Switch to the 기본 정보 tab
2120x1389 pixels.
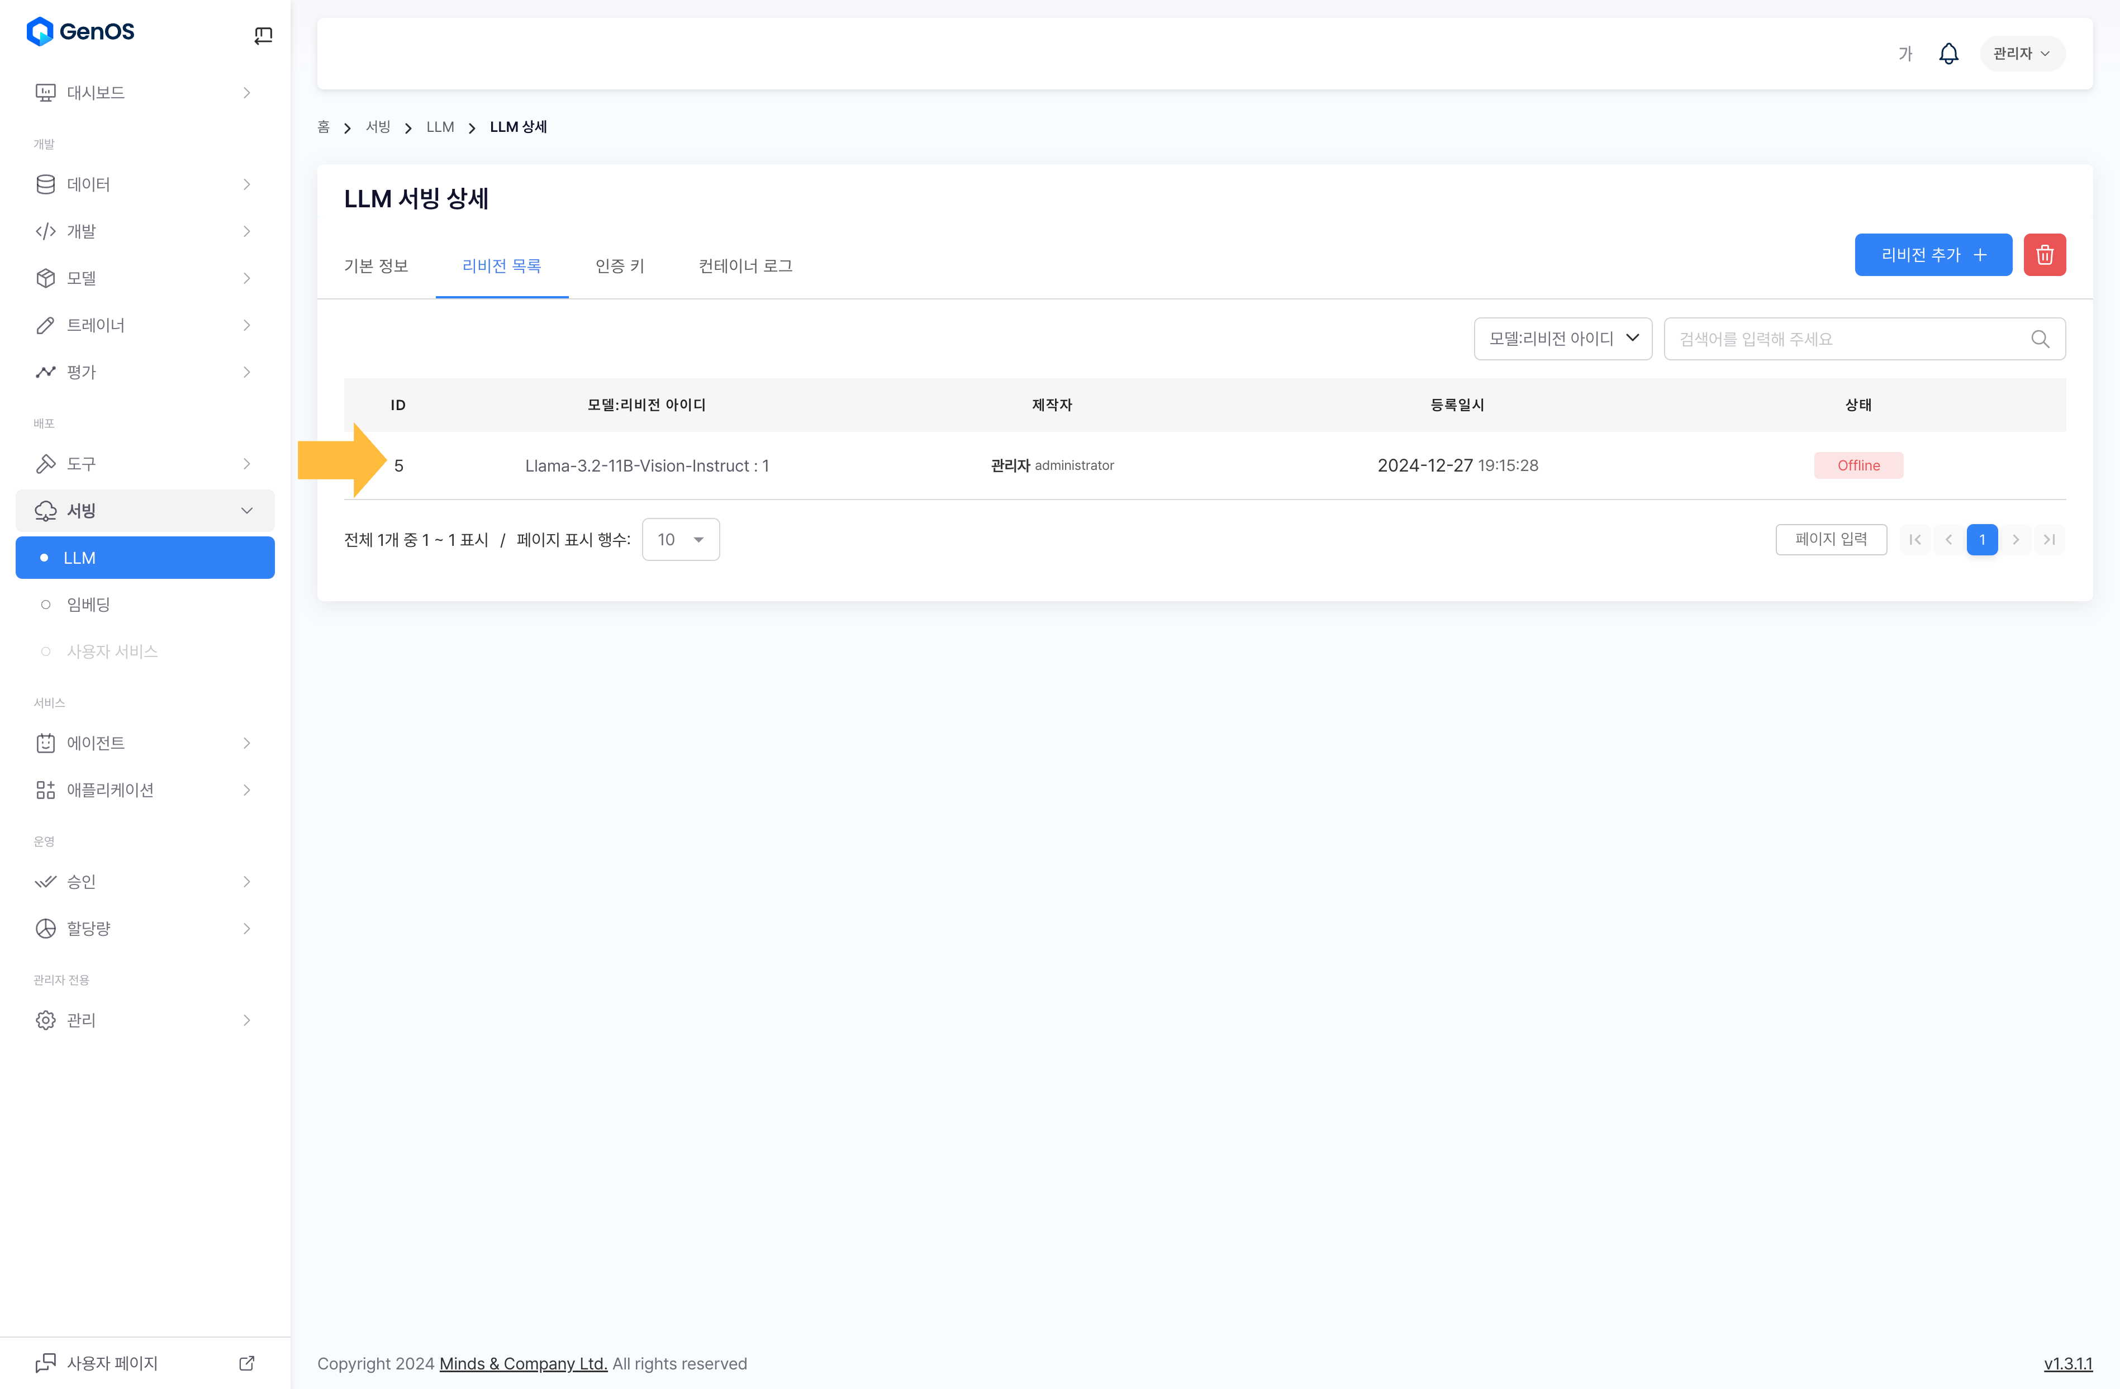[x=376, y=265]
